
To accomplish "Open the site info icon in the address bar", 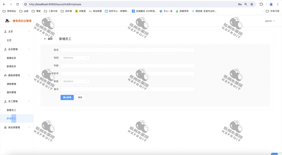I will tap(26, 4).
